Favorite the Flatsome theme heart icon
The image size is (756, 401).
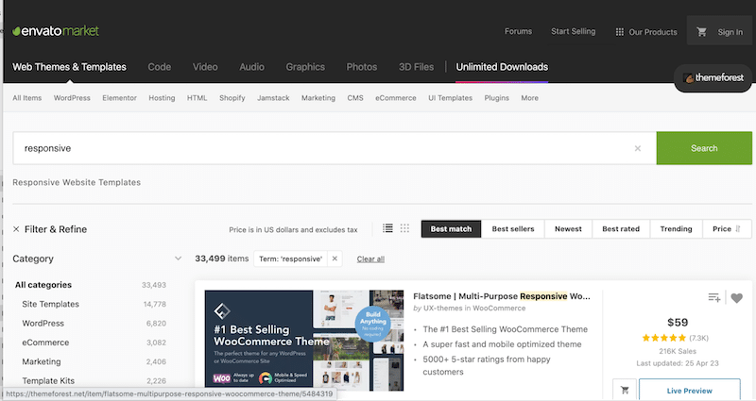tap(737, 298)
